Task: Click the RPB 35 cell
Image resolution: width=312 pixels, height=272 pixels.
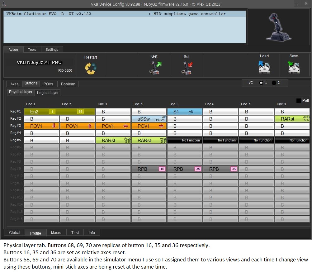Action: tap(185, 169)
